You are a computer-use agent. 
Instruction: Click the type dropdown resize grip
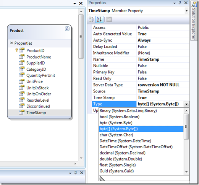[x=102, y=178]
